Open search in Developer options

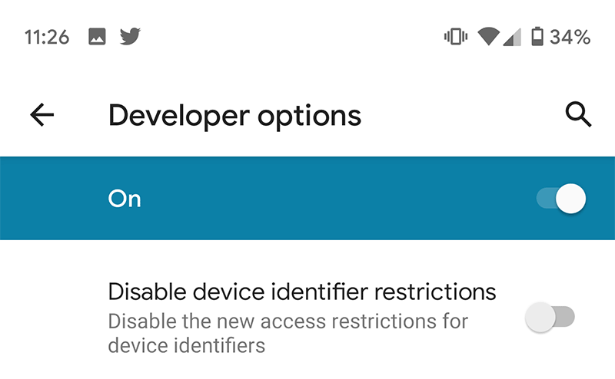[x=578, y=115]
